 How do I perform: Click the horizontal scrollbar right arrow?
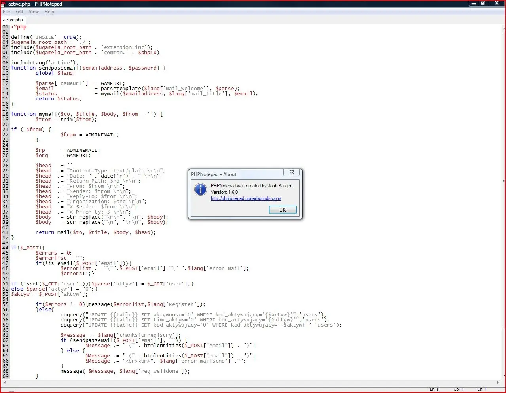[x=498, y=382]
